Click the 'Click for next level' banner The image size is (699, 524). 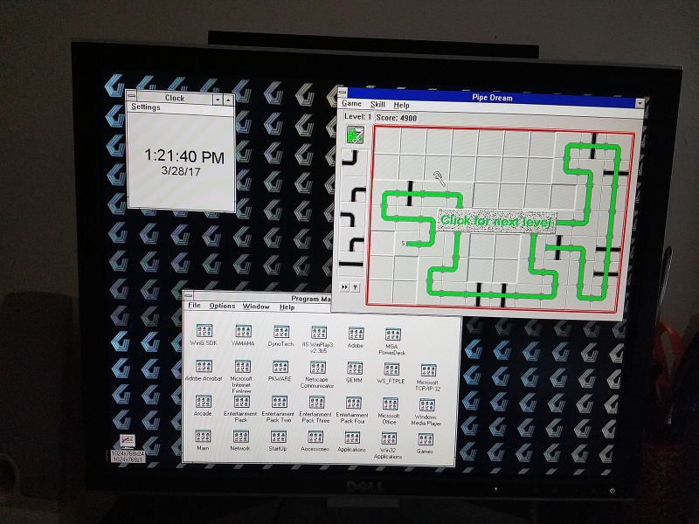pos(496,221)
